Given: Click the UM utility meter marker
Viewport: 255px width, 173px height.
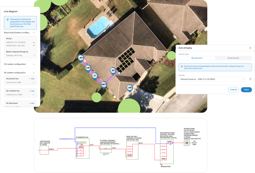Looking at the screenshot, I should tap(129, 88).
